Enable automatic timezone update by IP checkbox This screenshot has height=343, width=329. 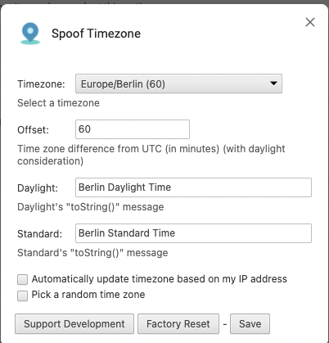(22, 280)
